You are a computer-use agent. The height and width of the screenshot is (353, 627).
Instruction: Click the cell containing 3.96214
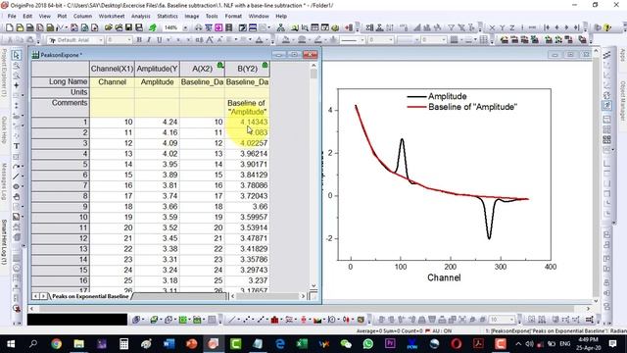(x=248, y=154)
